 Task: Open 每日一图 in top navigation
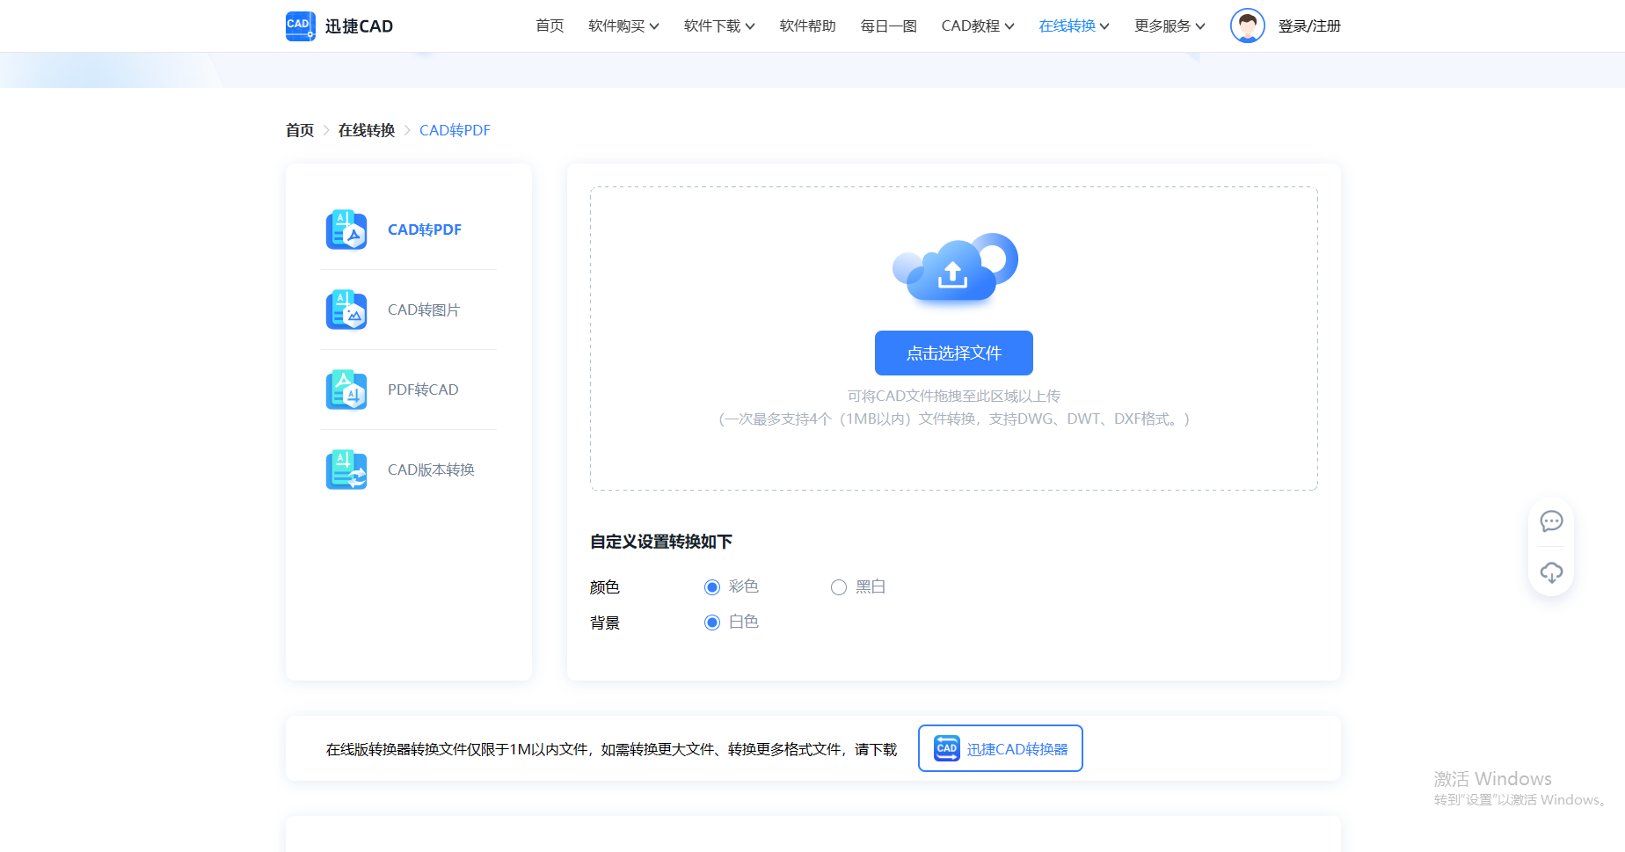[889, 26]
